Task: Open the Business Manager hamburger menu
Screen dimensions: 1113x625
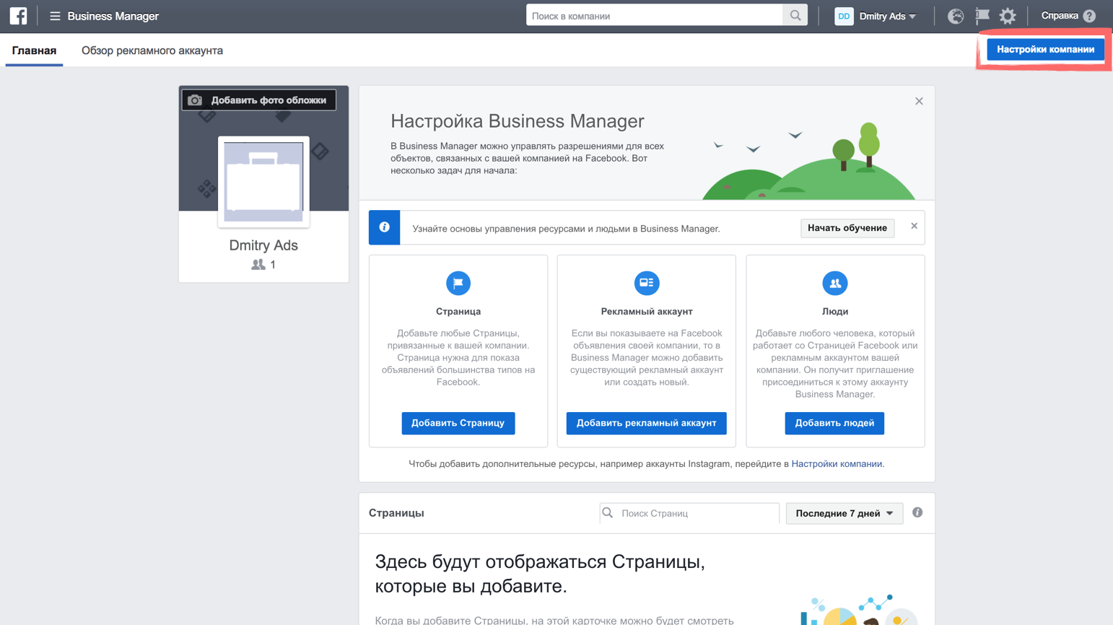Action: [55, 16]
